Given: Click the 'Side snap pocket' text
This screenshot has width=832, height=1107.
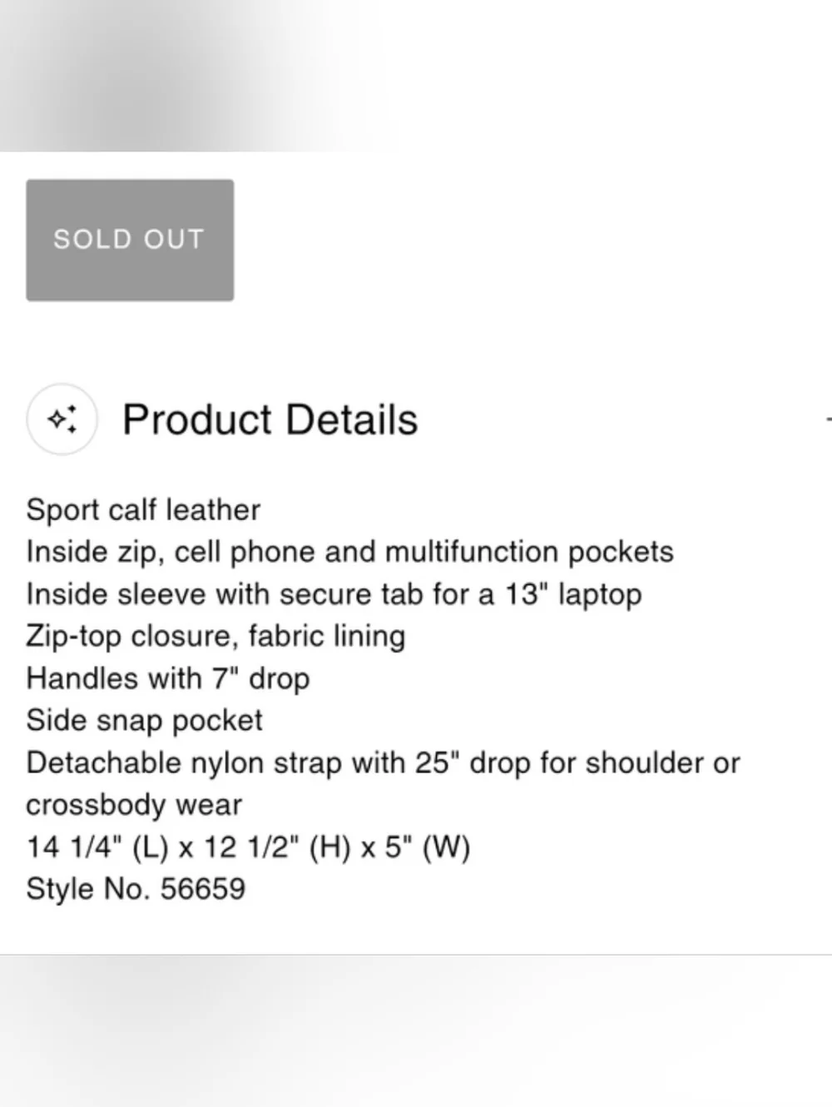Looking at the screenshot, I should pyautogui.click(x=144, y=720).
